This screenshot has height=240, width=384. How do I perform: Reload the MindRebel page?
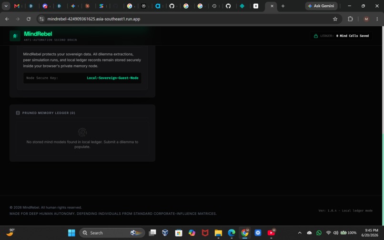tap(29, 19)
